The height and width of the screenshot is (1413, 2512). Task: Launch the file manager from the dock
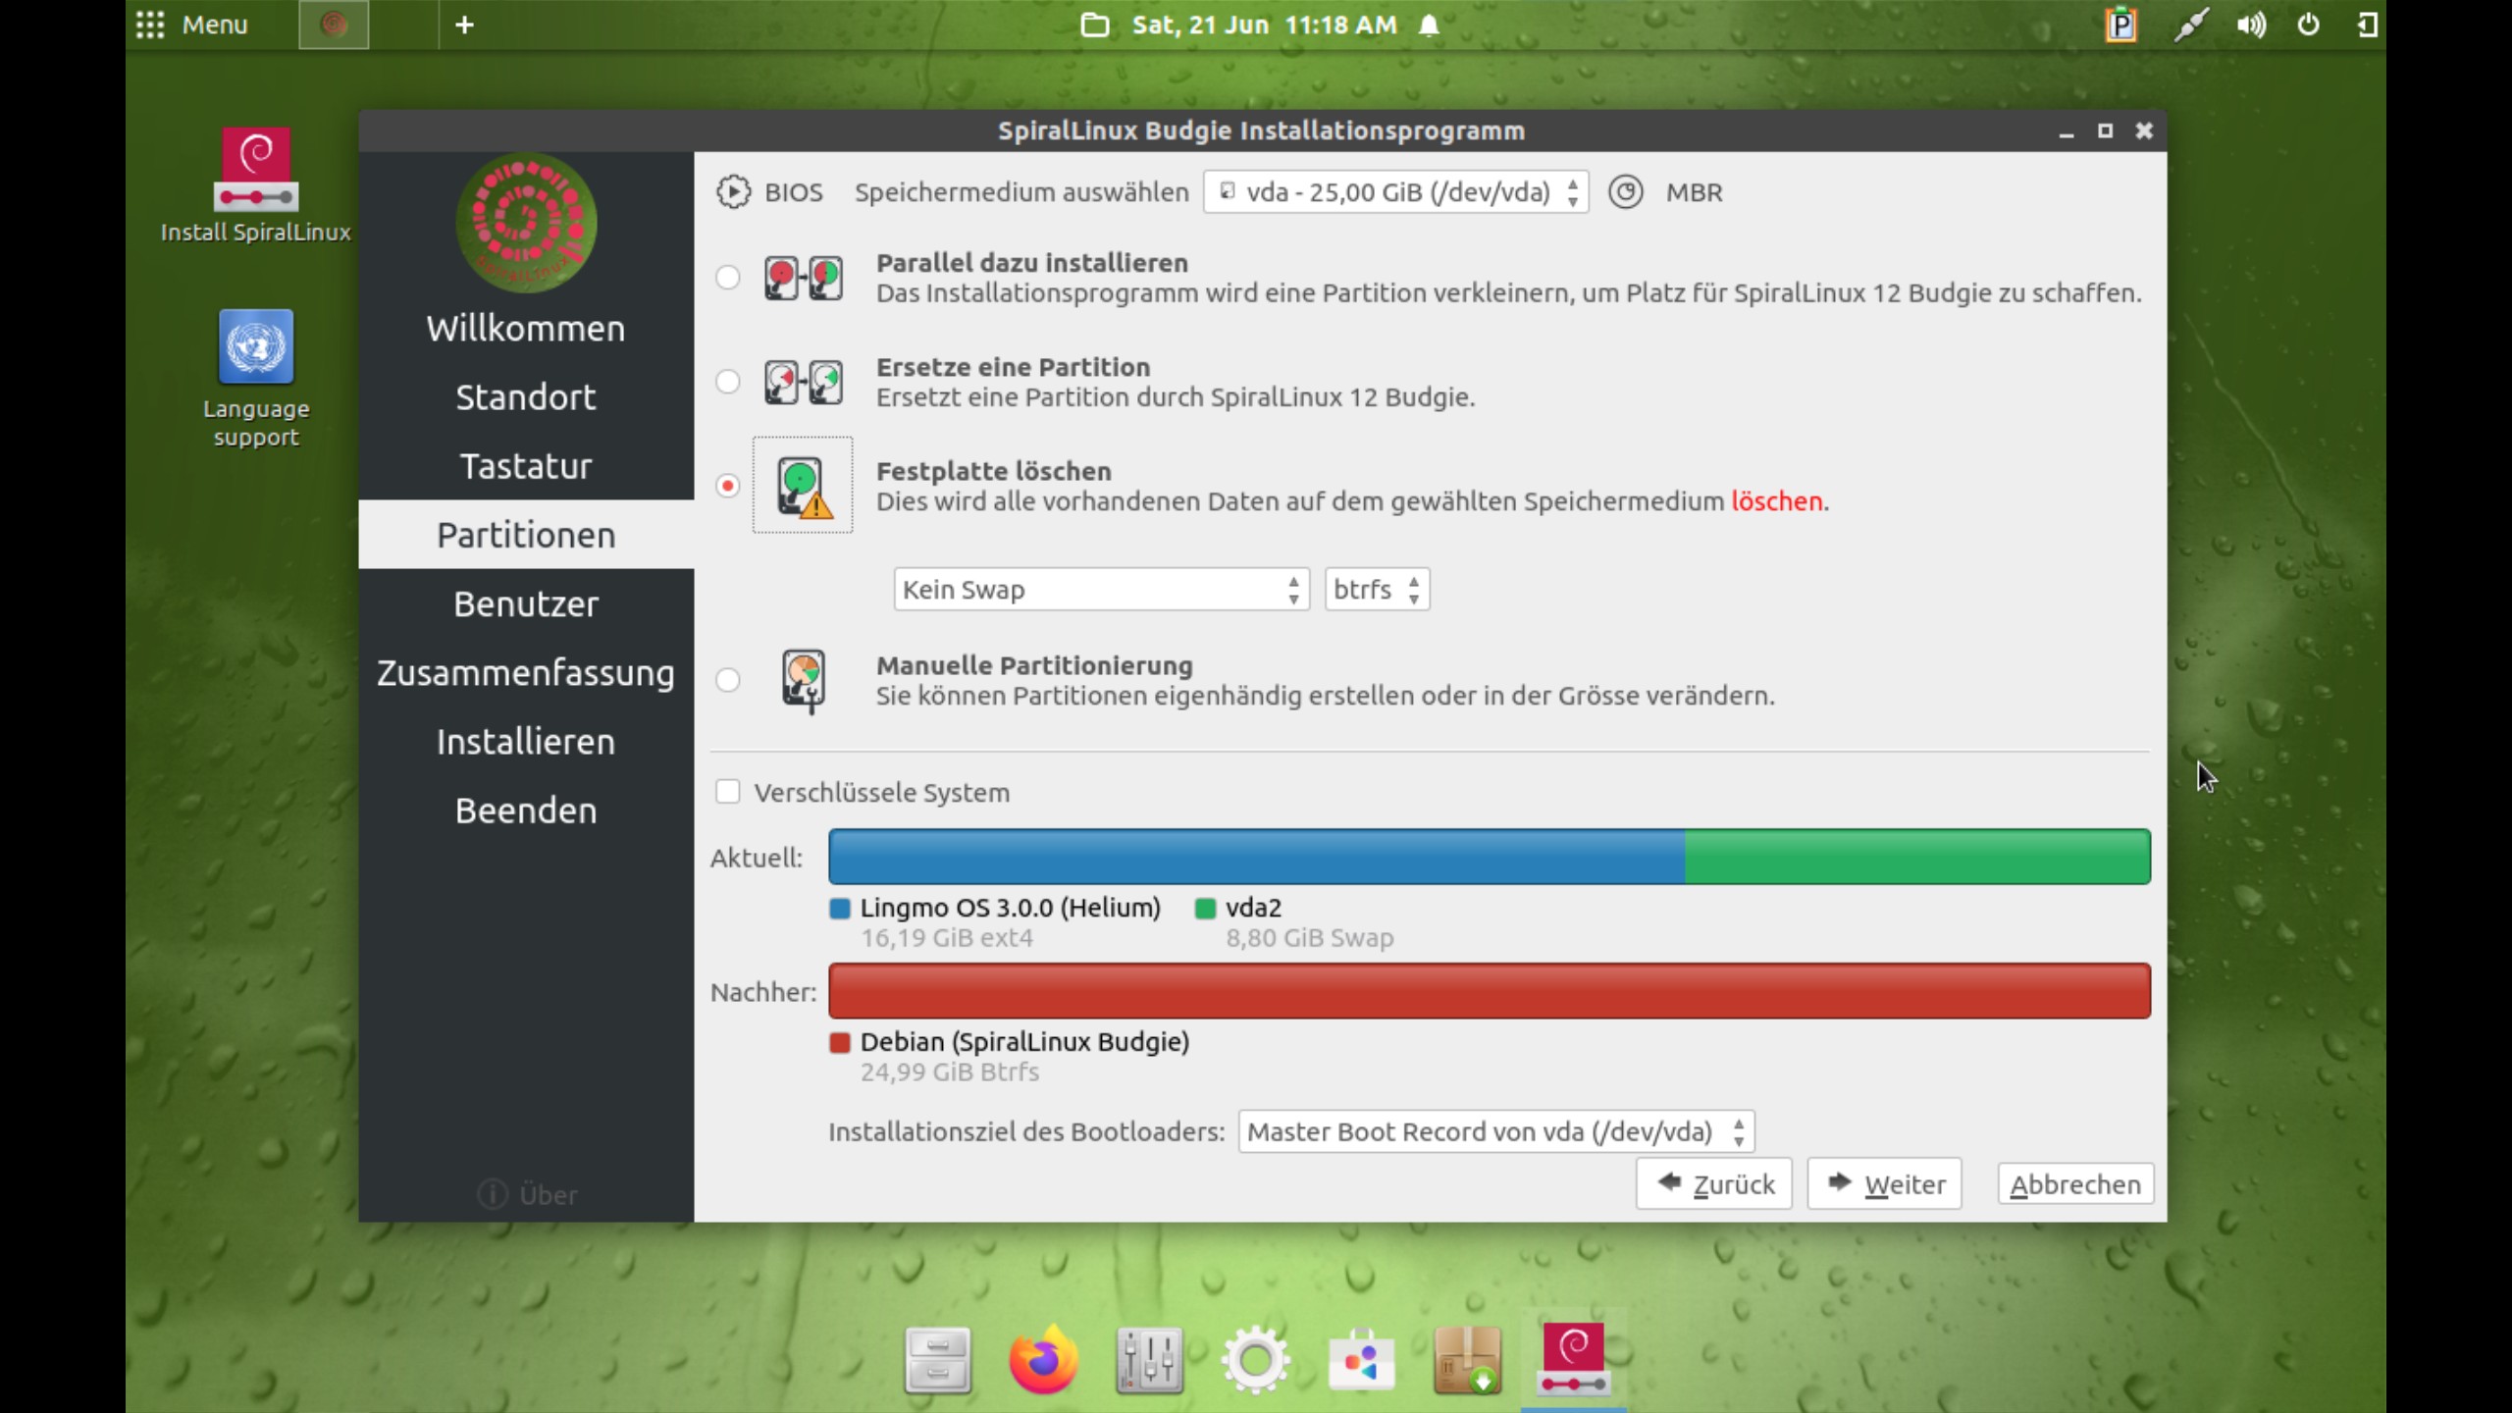point(937,1360)
